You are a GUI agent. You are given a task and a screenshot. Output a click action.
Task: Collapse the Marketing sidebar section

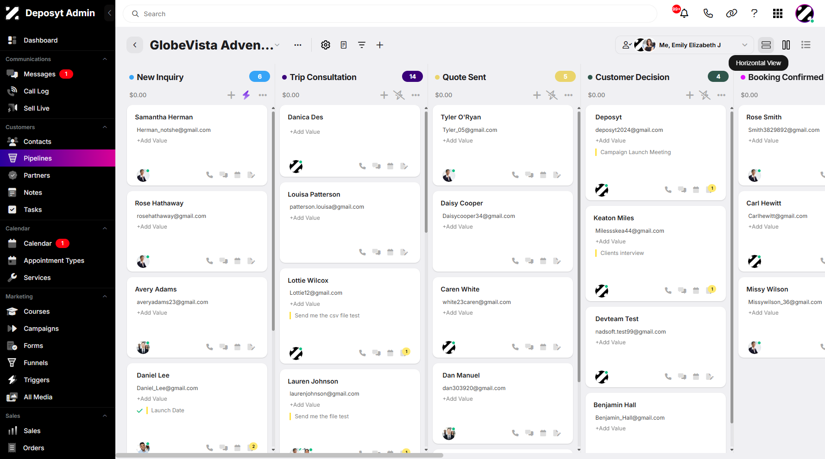[105, 297]
